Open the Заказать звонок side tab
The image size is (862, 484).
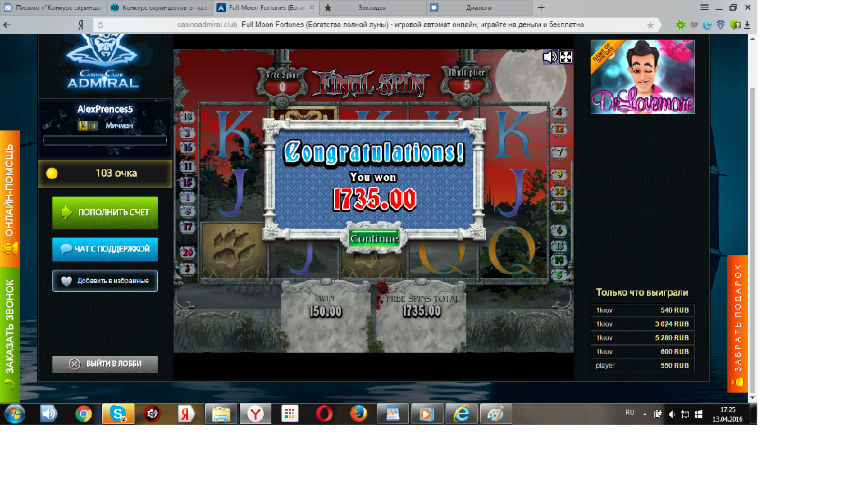click(10, 334)
